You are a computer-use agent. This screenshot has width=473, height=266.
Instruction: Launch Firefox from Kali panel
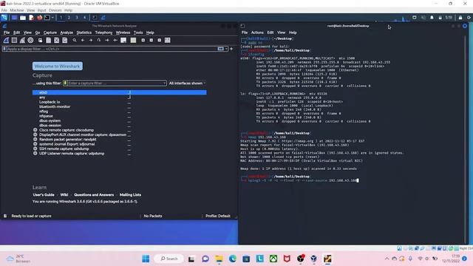coord(39,18)
